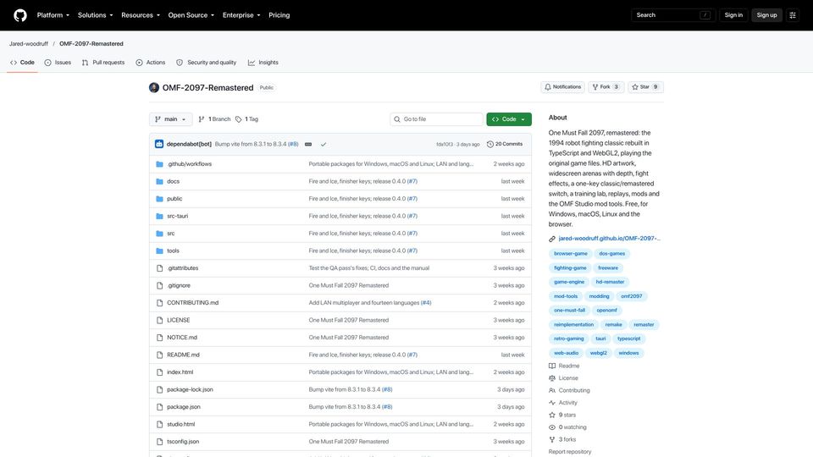Click the Sign up button

pyautogui.click(x=766, y=15)
